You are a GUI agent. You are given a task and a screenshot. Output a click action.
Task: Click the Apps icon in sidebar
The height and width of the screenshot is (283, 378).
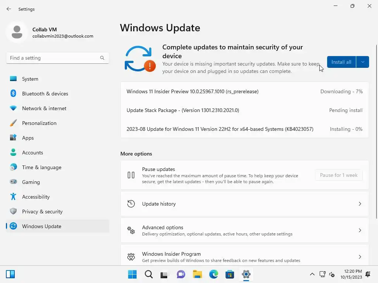point(13,138)
